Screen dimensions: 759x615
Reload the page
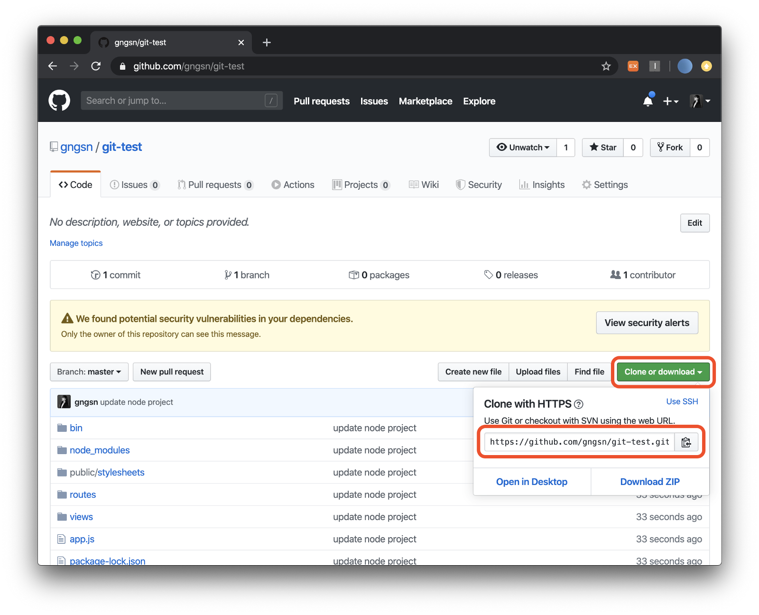point(96,66)
